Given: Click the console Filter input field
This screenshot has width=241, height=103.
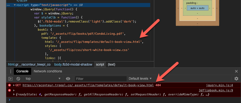Looking at the screenshot, I should point(101,79).
